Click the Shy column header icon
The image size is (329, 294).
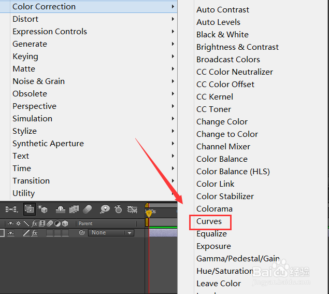coord(11,223)
